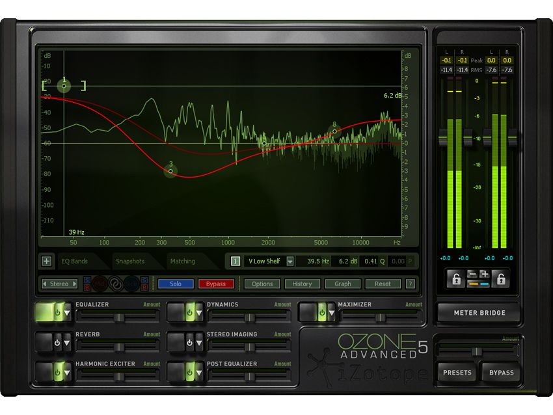553x415 pixels.
Task: Click the plus icon in the meter options
Action: click(484, 273)
